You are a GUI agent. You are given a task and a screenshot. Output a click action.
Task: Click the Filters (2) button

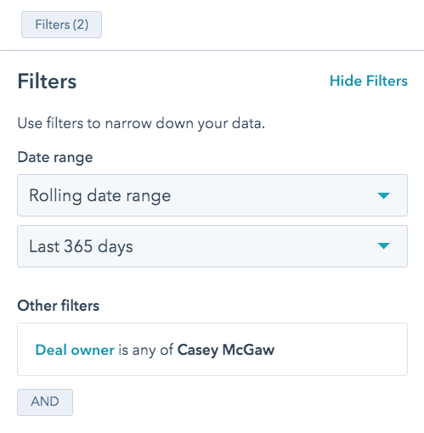coord(61,25)
